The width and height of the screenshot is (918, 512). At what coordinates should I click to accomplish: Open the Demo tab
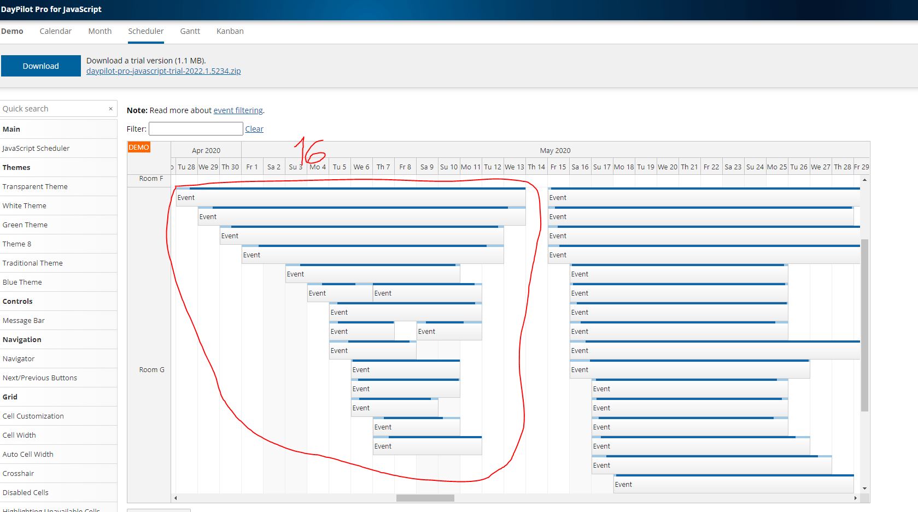pos(12,31)
